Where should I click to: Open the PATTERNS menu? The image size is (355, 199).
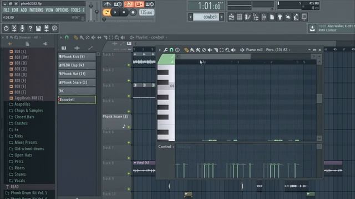click(x=36, y=10)
